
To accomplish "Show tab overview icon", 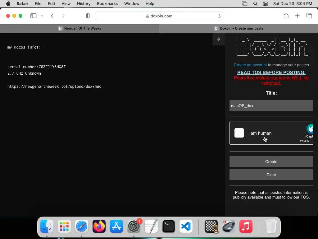I will coord(309,16).
